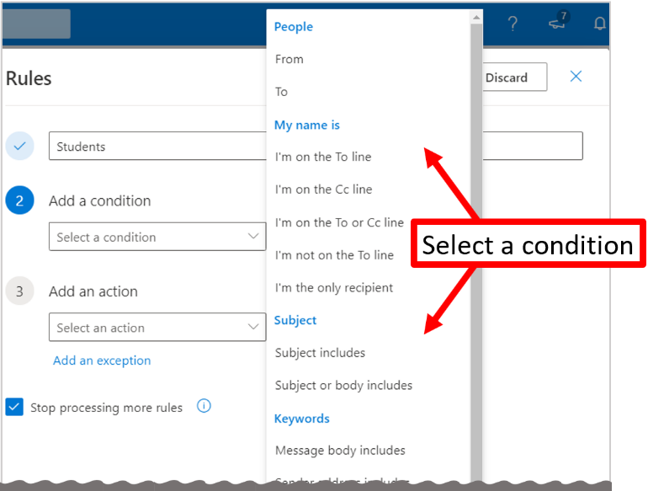Uncheck Stop processing more rules checkbox
648x491 pixels.
click(x=14, y=407)
